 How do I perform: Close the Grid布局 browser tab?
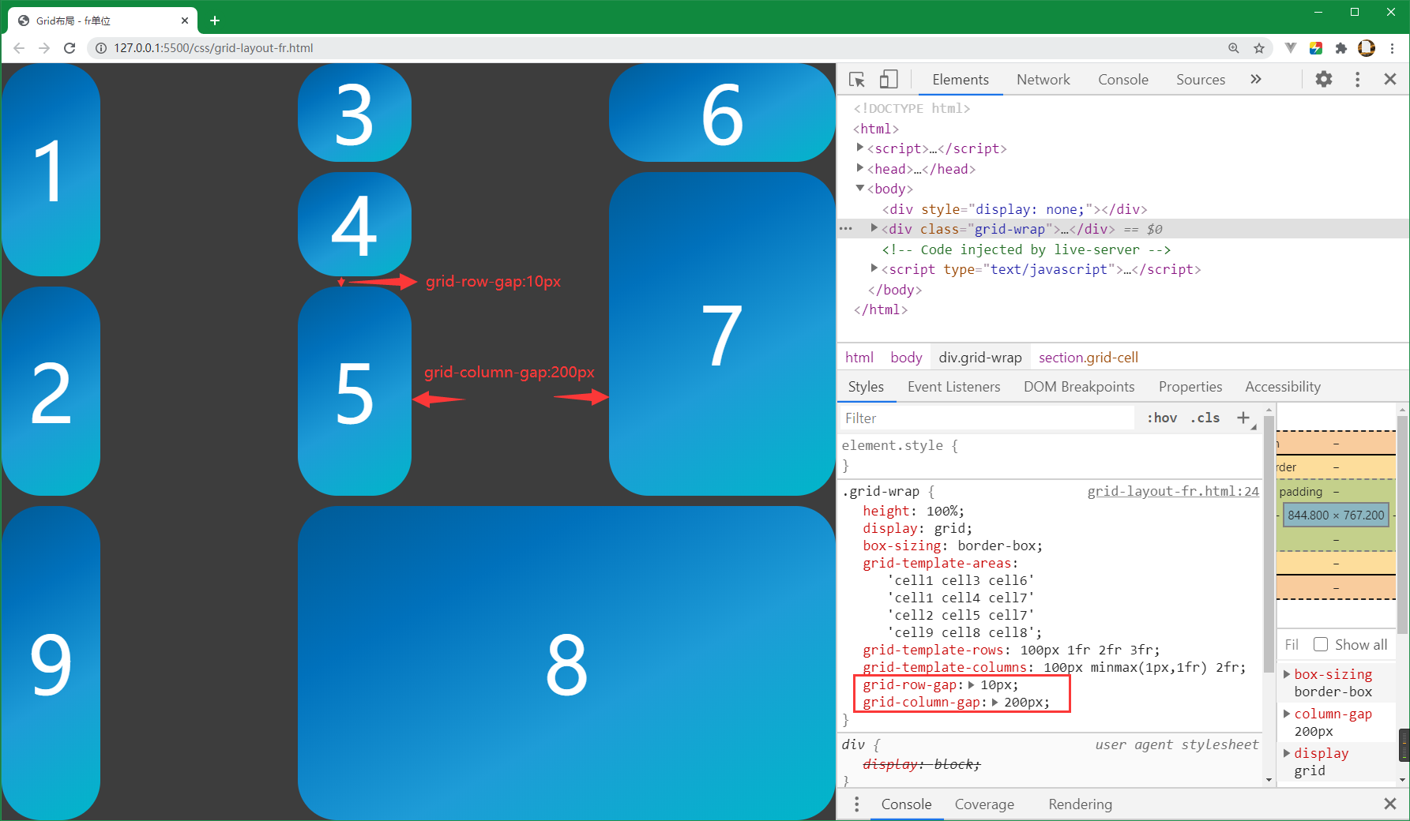click(185, 21)
